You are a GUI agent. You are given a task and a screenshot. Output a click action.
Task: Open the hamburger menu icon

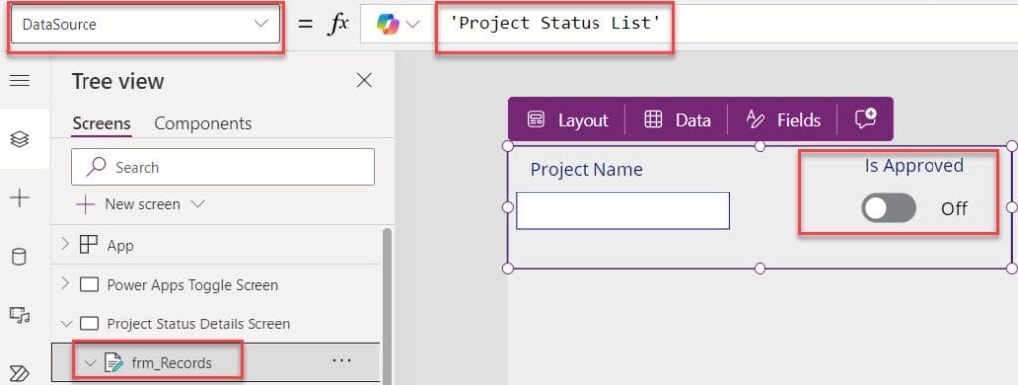(20, 81)
